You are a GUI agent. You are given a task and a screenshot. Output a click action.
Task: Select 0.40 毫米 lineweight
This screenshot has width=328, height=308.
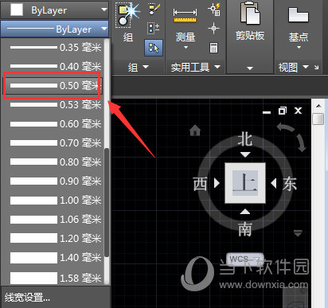click(56, 66)
